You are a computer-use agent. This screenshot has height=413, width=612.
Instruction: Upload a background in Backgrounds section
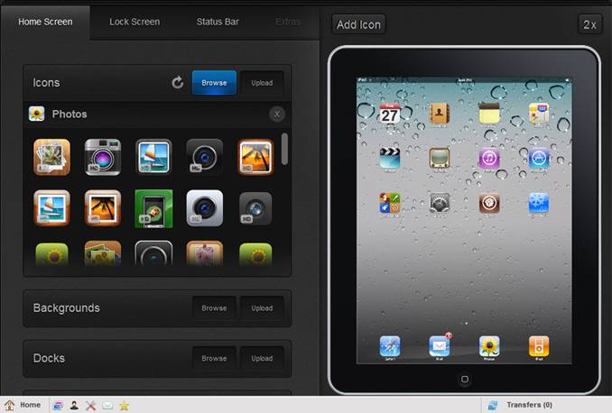point(262,308)
